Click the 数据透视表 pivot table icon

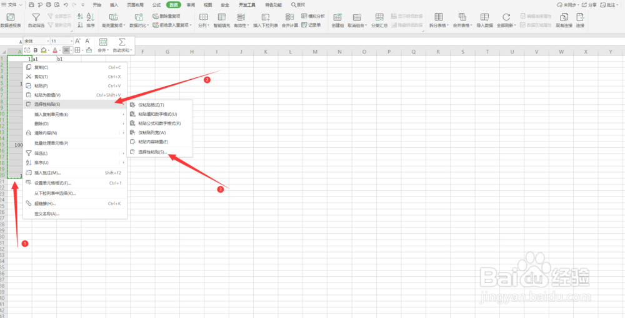click(11, 17)
